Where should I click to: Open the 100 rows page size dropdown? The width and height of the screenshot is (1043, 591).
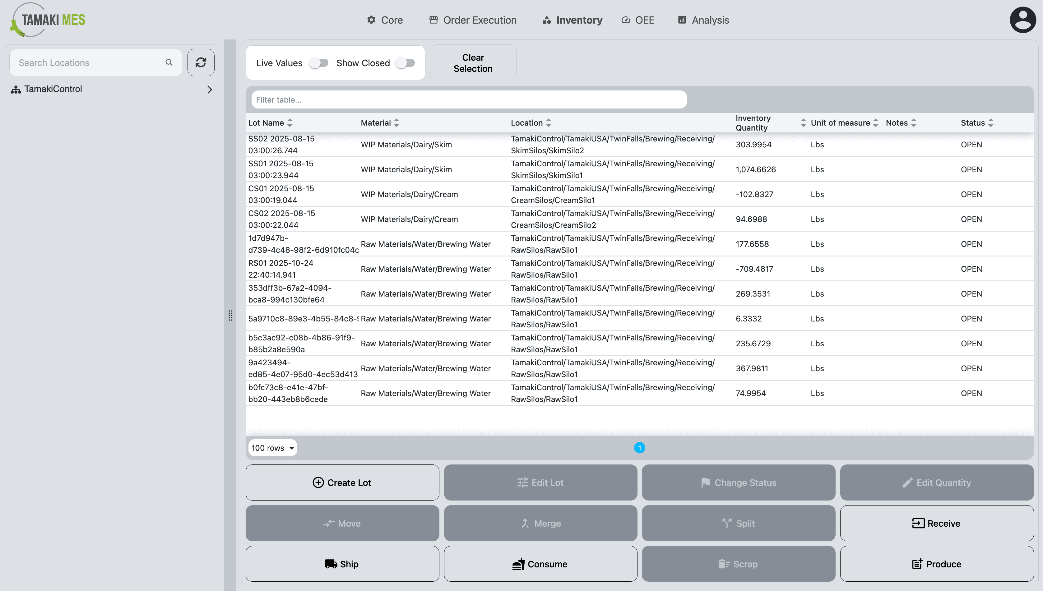pyautogui.click(x=272, y=448)
